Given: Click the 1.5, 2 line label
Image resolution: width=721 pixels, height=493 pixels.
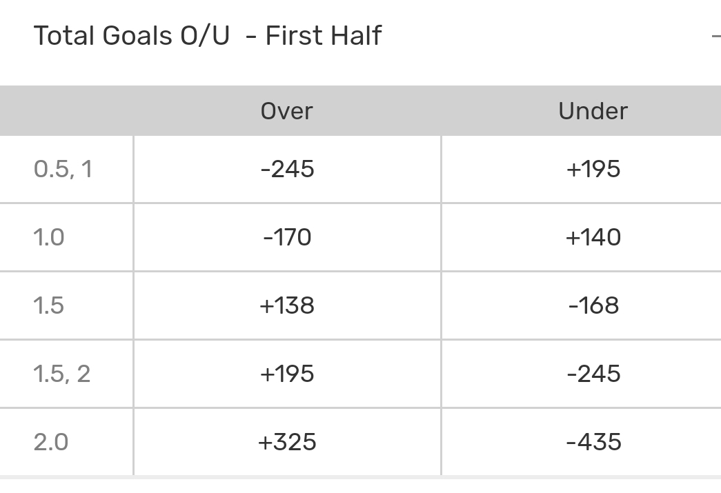Looking at the screenshot, I should (x=62, y=374).
